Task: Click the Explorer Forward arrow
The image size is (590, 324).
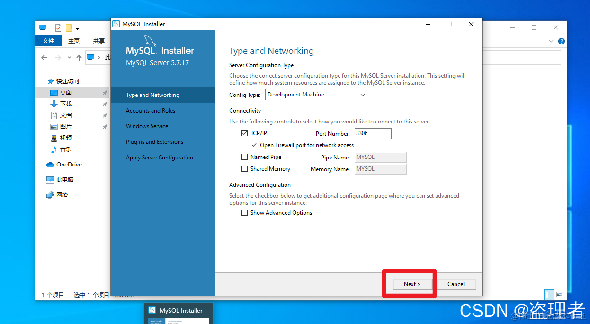Action: [x=58, y=58]
